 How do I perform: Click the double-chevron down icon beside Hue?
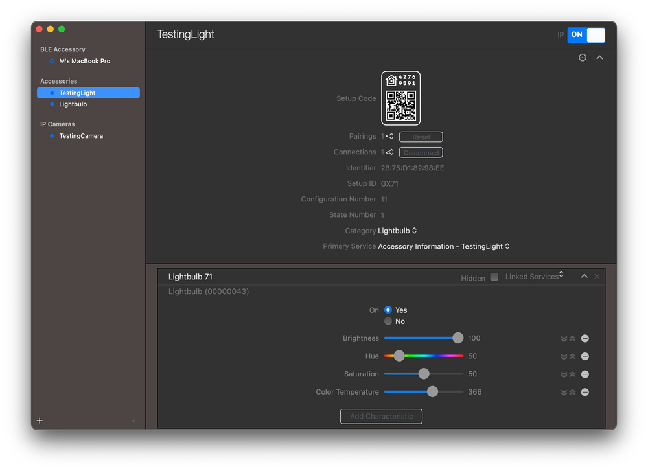tap(562, 356)
